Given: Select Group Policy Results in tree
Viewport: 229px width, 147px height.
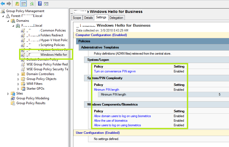Looking at the screenshot, I should tap(31, 103).
